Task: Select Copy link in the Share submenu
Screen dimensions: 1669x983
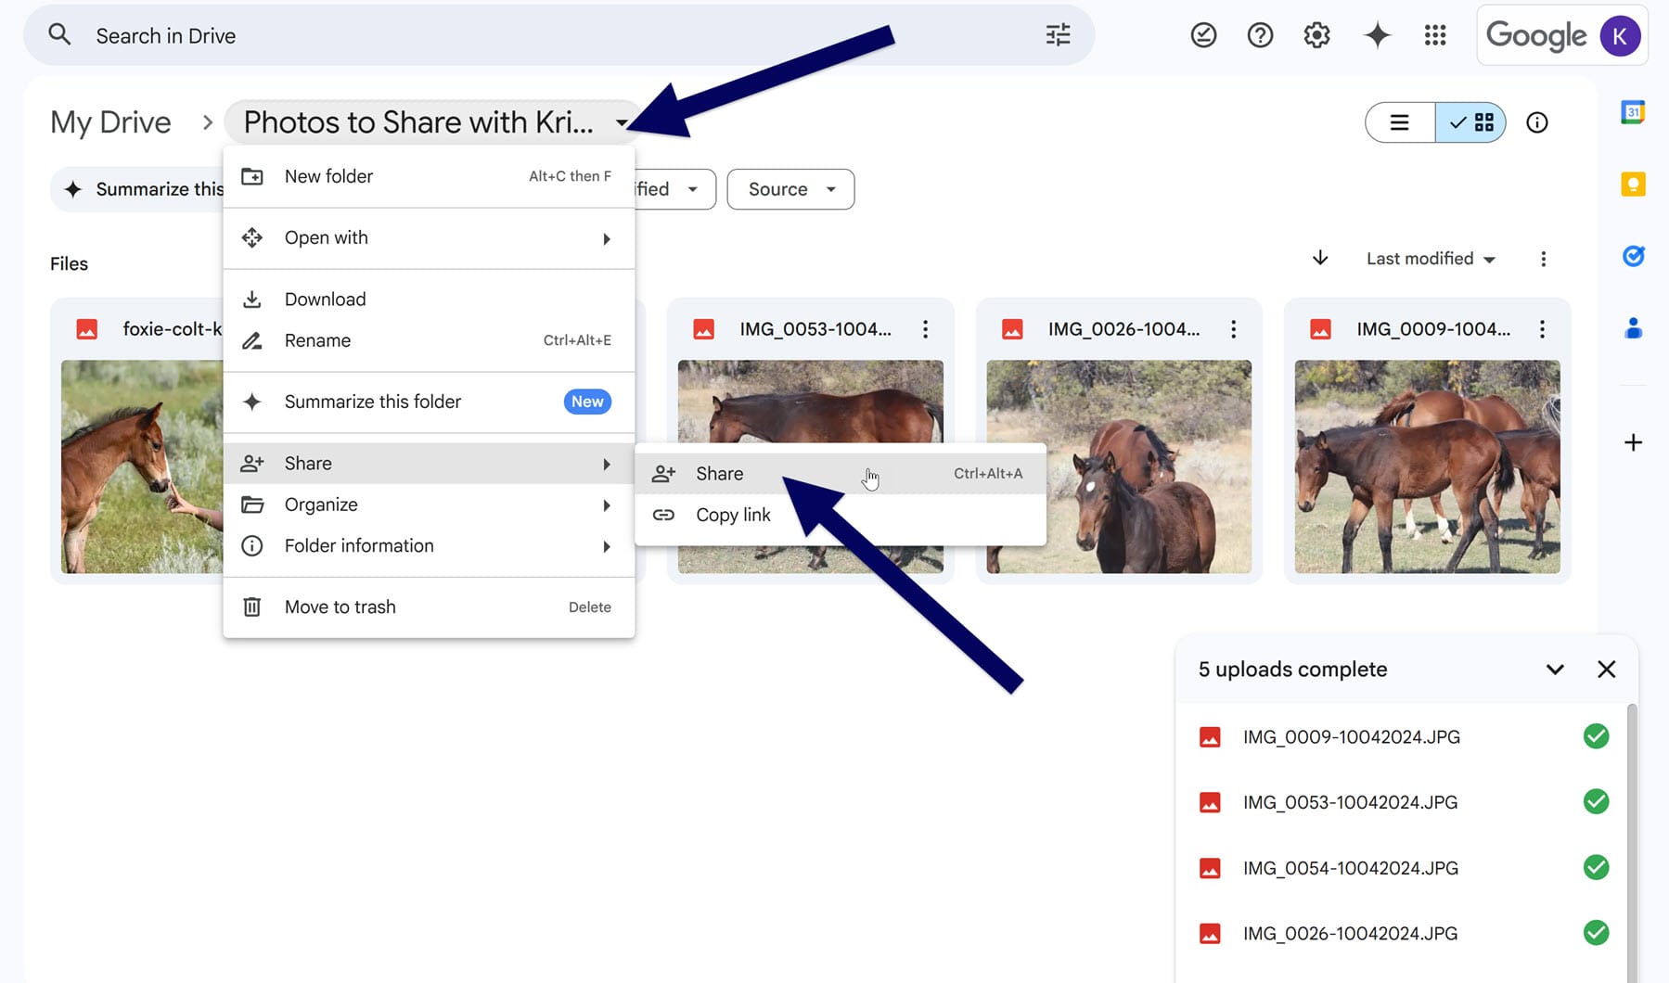Action: (x=733, y=515)
